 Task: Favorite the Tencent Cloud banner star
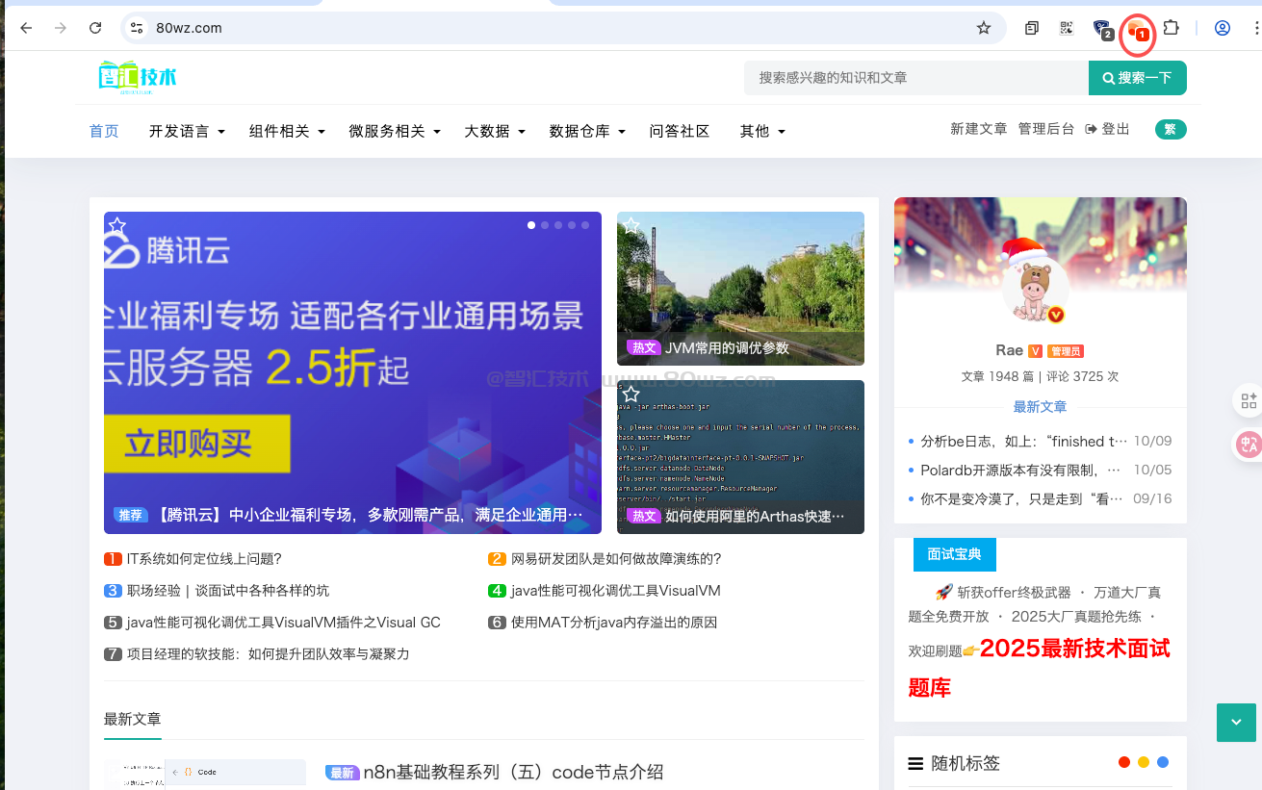(x=117, y=226)
